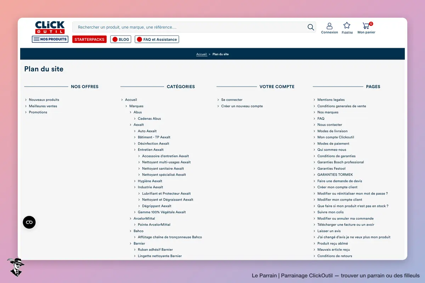Open Suivre mon colis page

(330, 212)
